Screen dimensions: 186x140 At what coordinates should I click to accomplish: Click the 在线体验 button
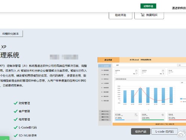pos(121,15)
